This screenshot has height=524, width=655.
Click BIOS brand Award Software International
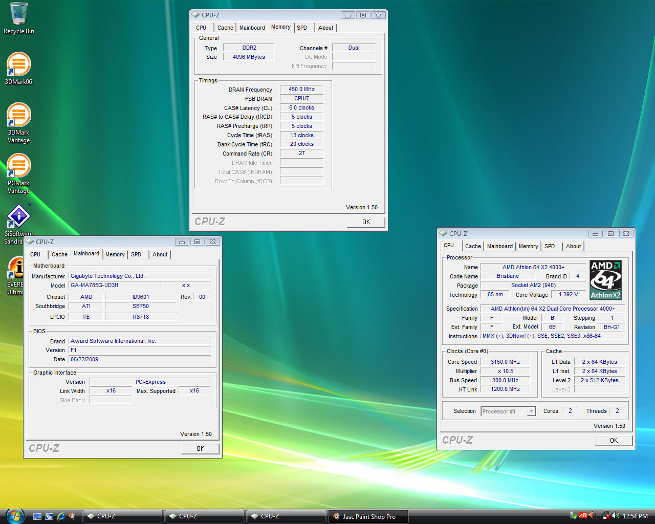pyautogui.click(x=140, y=341)
